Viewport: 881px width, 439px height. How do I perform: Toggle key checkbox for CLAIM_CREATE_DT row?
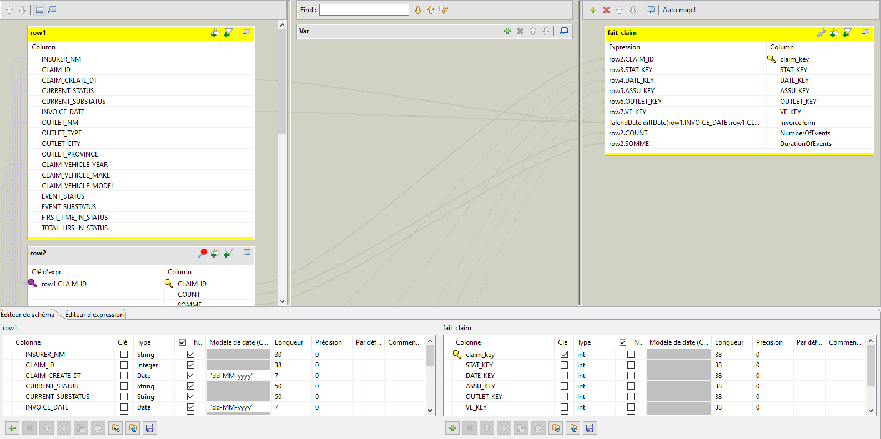(x=124, y=375)
